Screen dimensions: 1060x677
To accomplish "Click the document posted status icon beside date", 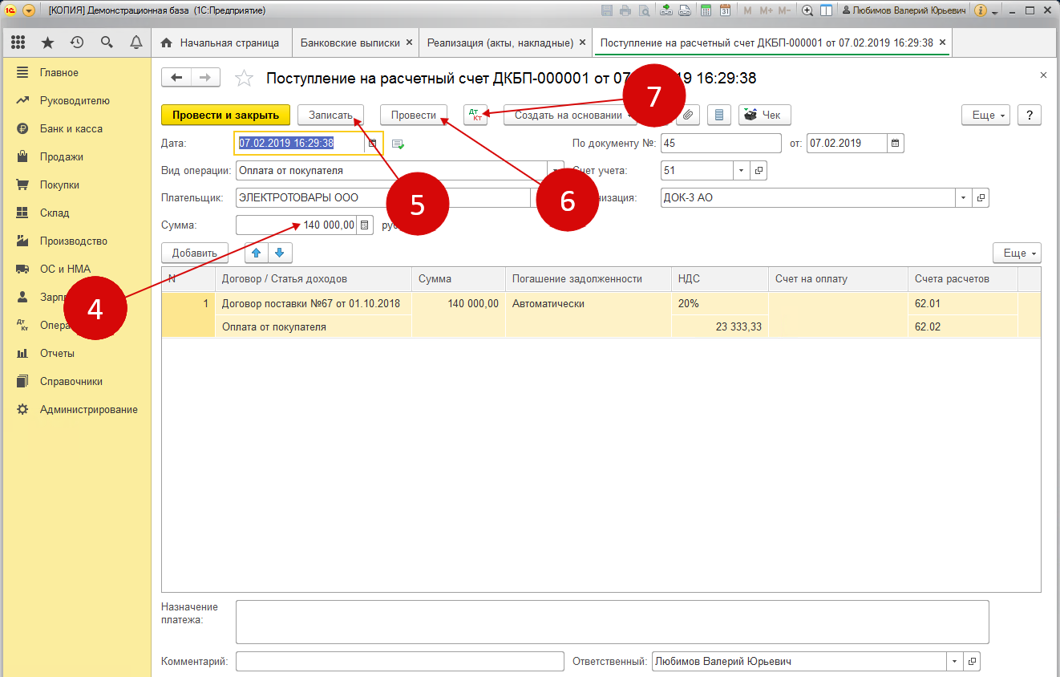I will 399,144.
